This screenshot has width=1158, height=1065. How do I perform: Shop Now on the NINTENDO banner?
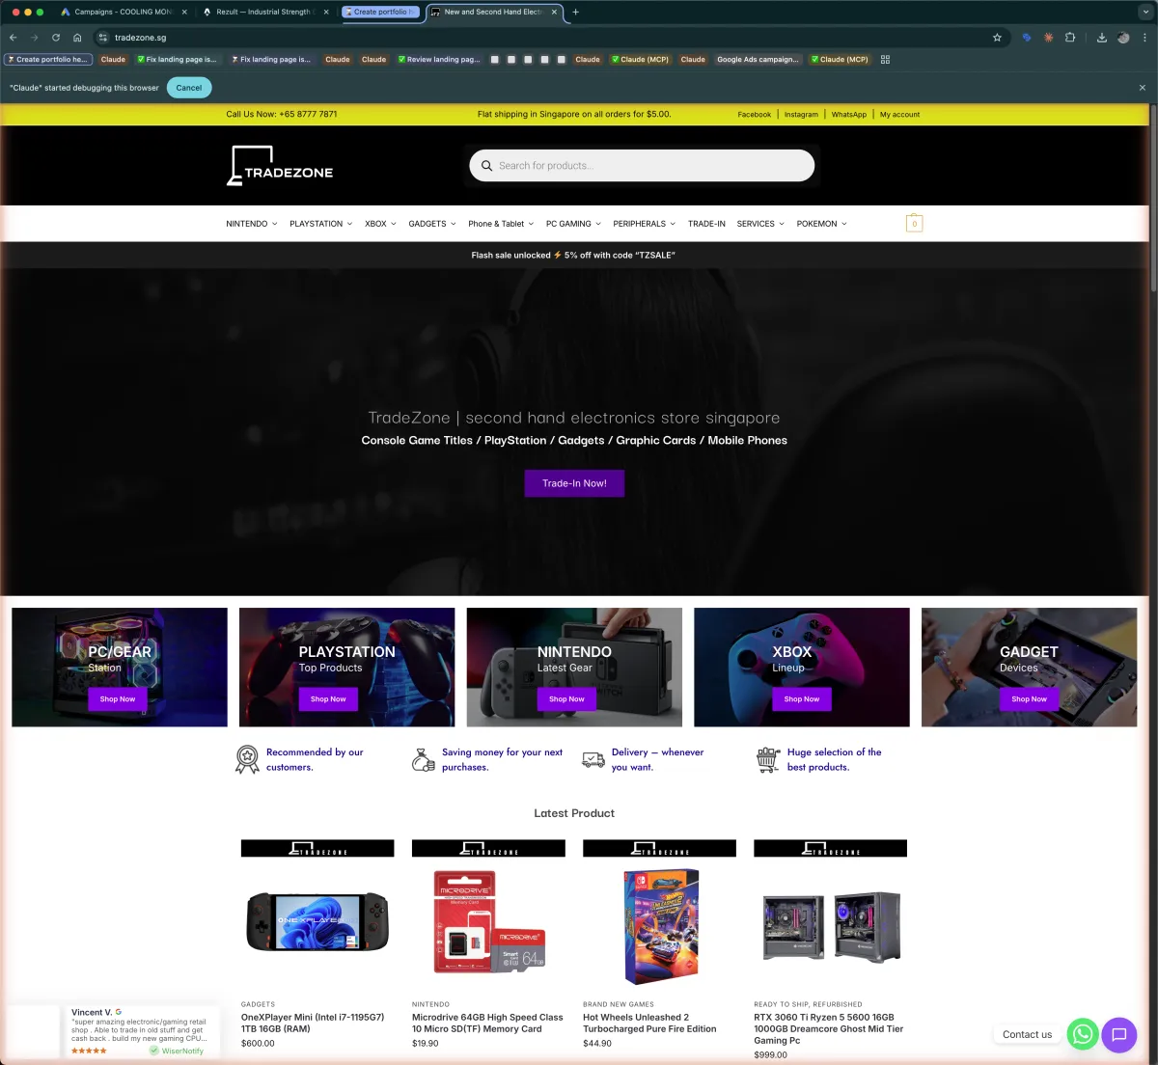[x=566, y=698]
